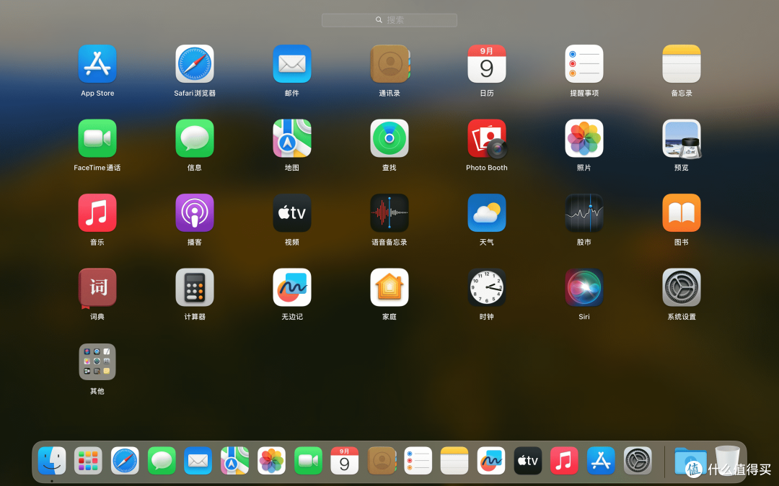Open 通讯录 in Launchpad grid
The image size is (779, 486).
tap(389, 64)
